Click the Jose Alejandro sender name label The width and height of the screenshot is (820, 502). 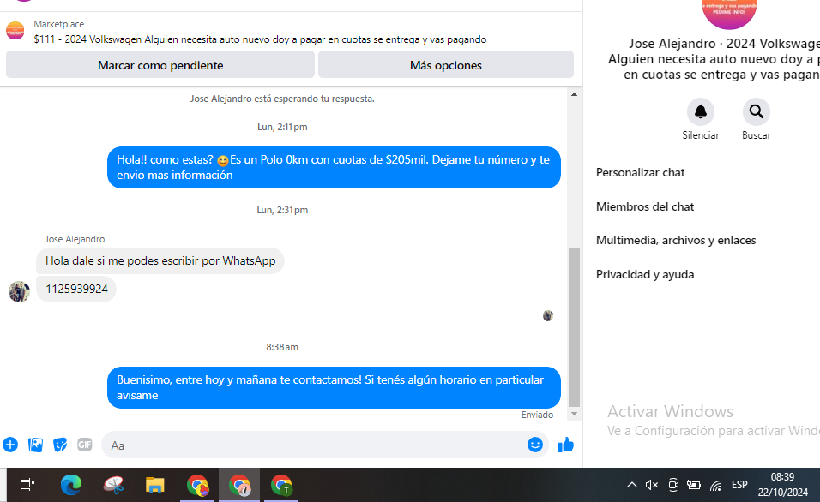pos(75,239)
